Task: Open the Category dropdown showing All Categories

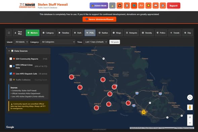Action: [x=57, y=42]
